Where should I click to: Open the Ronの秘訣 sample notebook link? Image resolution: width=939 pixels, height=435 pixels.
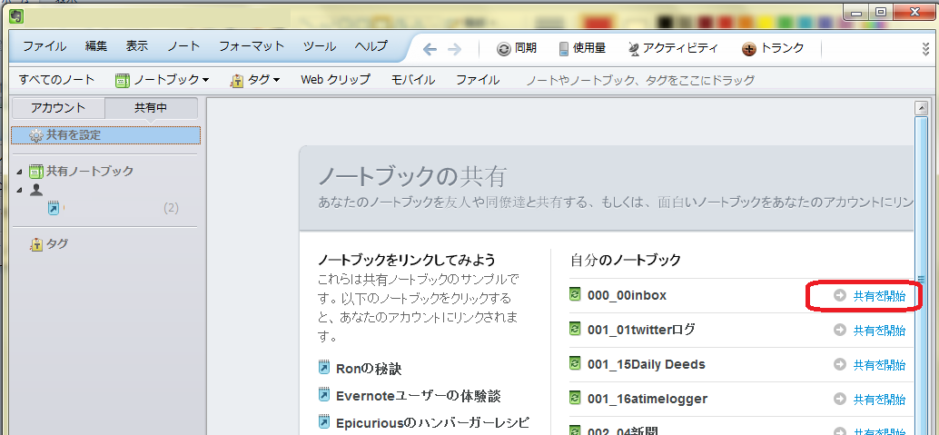click(369, 369)
